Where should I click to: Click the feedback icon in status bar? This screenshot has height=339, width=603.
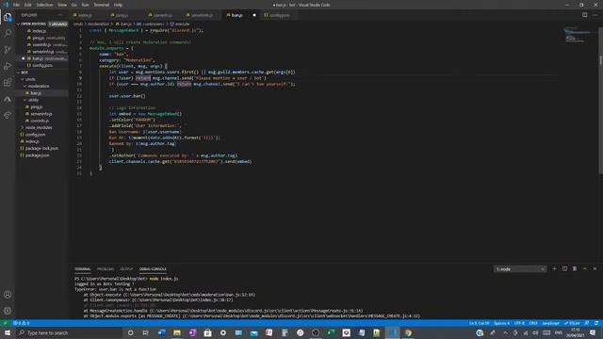(x=586, y=323)
